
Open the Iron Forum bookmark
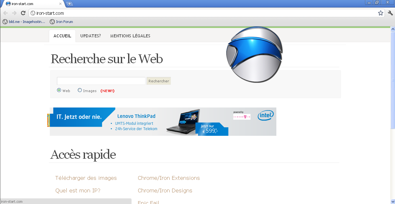(61, 22)
